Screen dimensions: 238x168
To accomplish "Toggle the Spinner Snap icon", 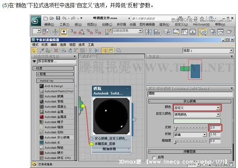I will pyautogui.click(x=98, y=32).
